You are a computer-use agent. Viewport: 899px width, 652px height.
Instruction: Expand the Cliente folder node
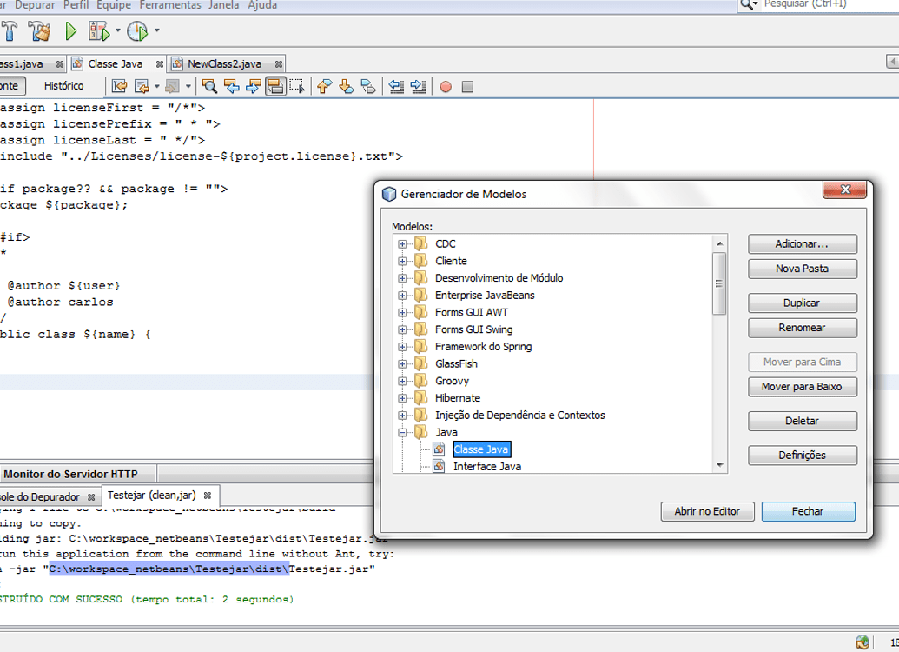(x=402, y=261)
